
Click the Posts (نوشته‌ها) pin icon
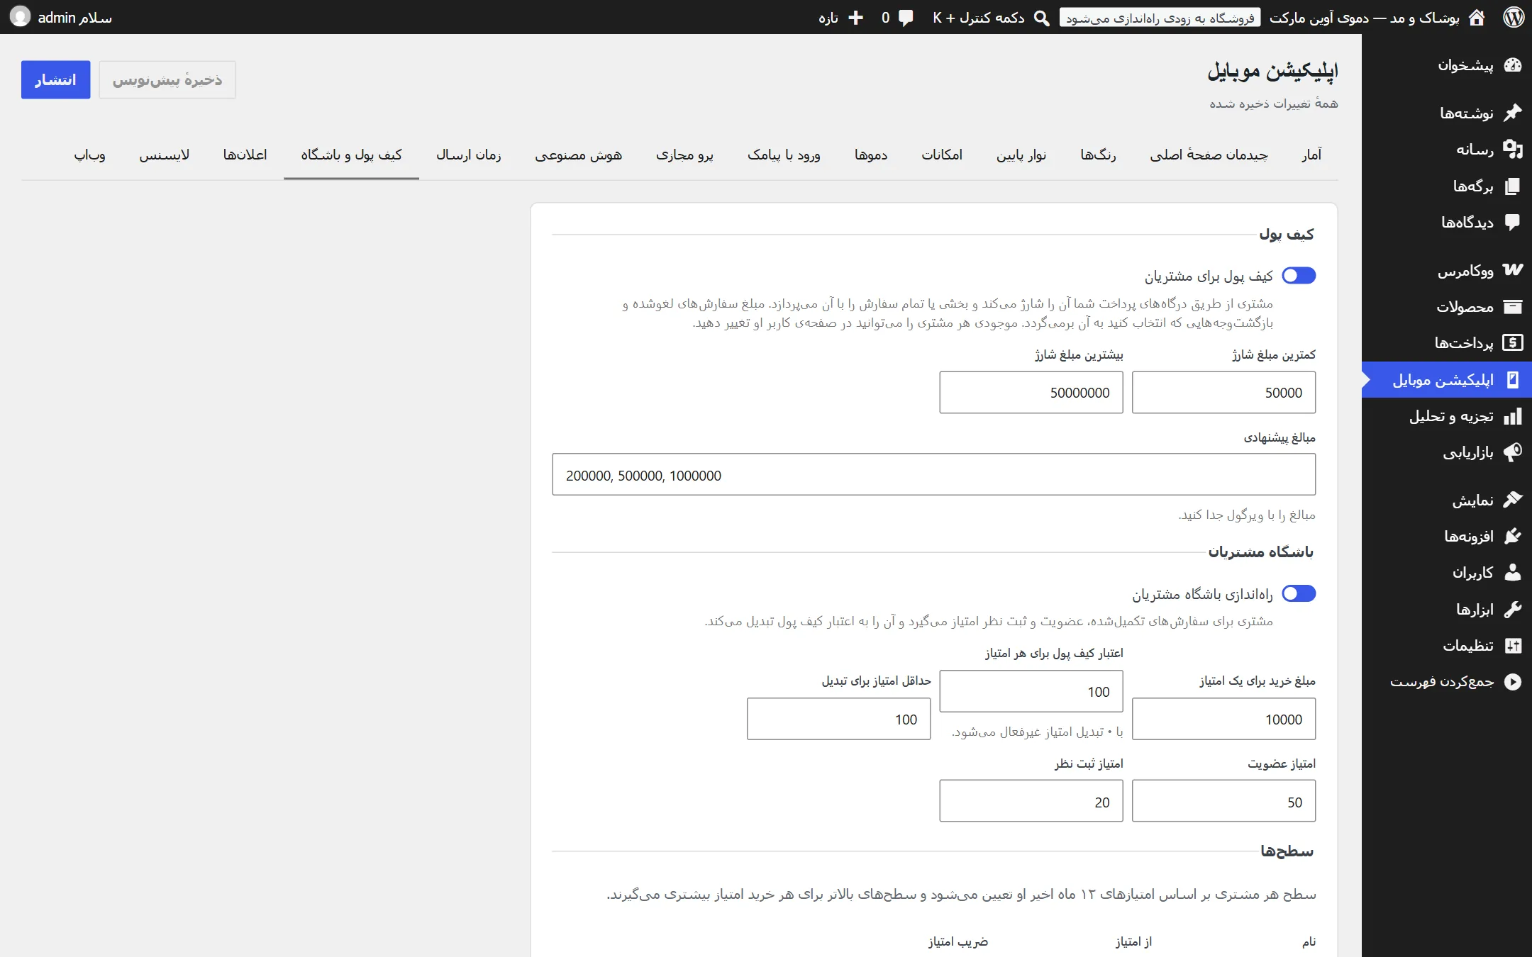click(1512, 113)
